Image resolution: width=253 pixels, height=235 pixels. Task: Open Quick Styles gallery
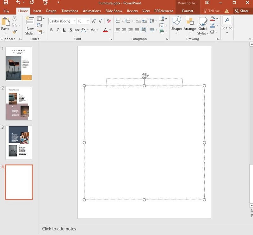pyautogui.click(x=203, y=26)
